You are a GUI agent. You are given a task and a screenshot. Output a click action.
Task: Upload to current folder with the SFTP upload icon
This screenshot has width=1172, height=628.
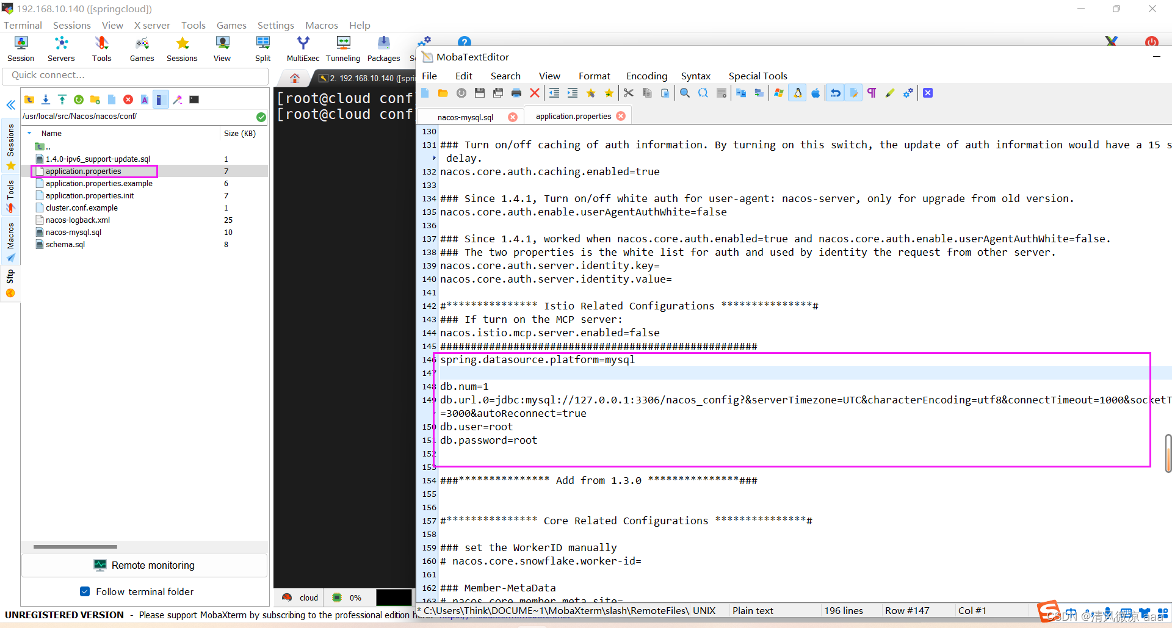62,99
